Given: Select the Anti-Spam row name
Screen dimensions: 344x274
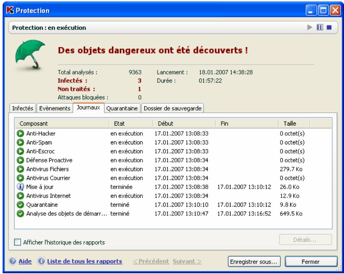Looking at the screenshot, I should pos(39,142).
